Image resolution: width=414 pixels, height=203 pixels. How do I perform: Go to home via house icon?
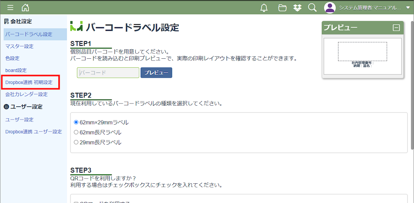[x=25, y=8]
